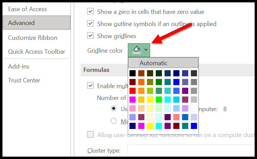
Task: Switch to the Add-ins category
Action: pos(19,67)
